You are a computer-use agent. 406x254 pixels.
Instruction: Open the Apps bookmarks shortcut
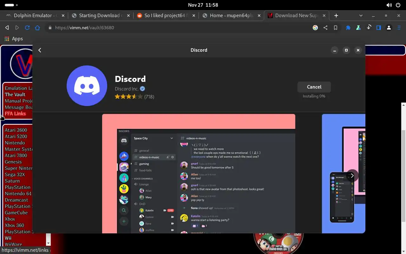pos(14,39)
